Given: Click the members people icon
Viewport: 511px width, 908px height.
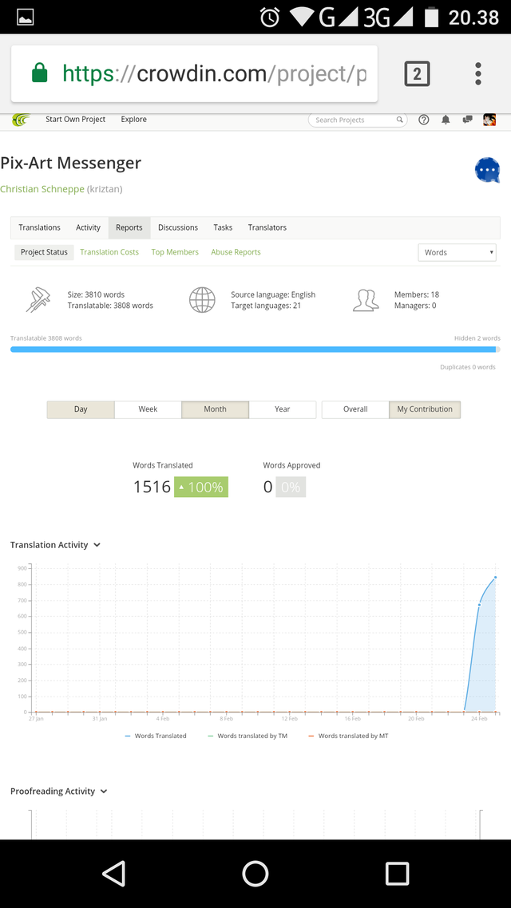Looking at the screenshot, I should click(366, 300).
